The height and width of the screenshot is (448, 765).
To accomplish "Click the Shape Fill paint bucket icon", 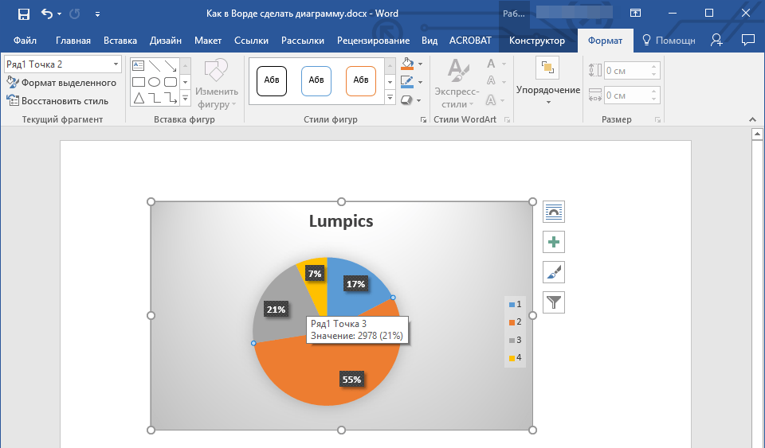I will pyautogui.click(x=407, y=64).
